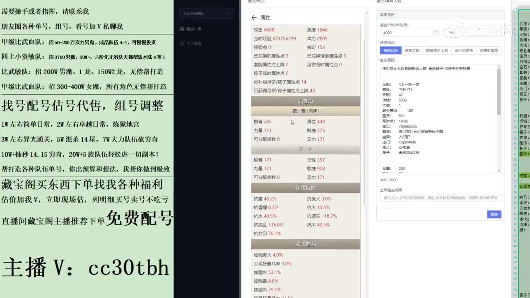Click the 已补足月饼/粽子属性点 14 entry

point(280,82)
